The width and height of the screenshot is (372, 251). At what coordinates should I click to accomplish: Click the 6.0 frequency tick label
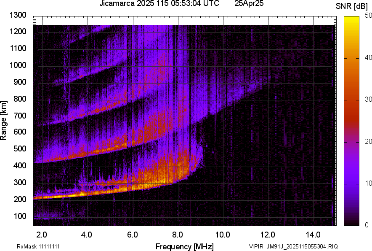point(133,235)
